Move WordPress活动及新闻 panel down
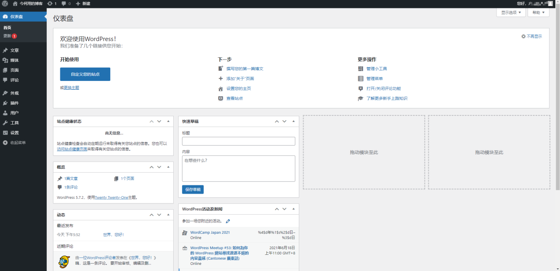This screenshot has width=560, height=271. point(285,209)
